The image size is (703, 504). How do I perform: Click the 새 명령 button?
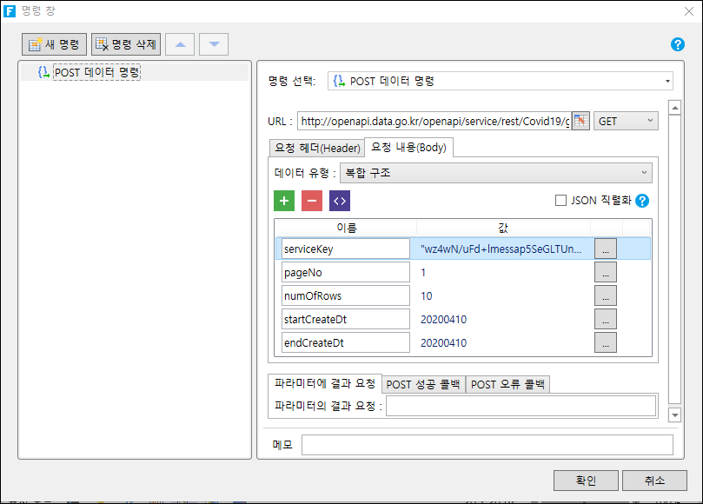56,44
